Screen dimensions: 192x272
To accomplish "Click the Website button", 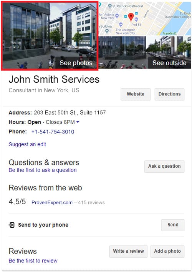I will click(136, 94).
